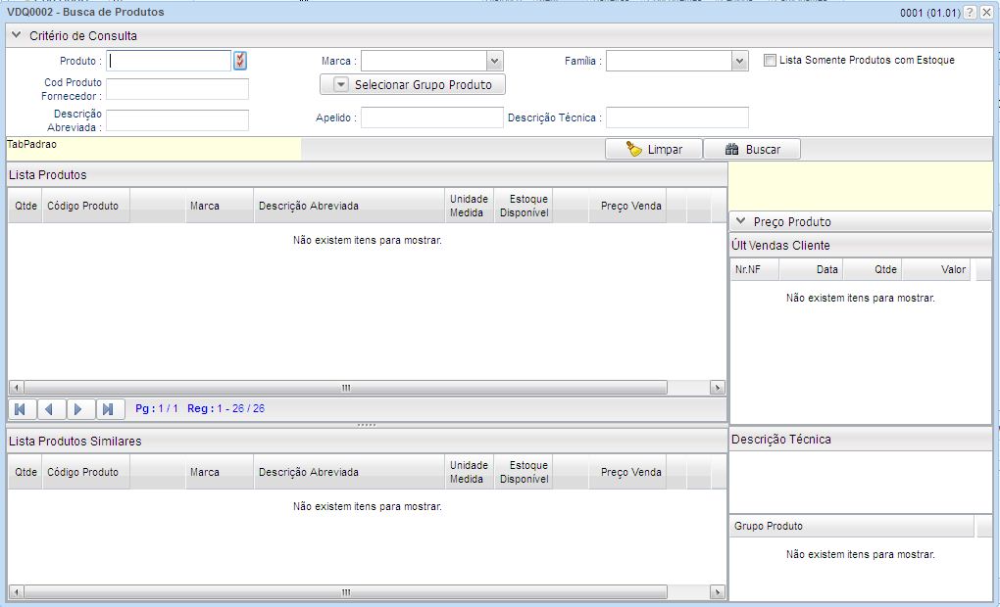Jump to last page with pagination icon
Image resolution: width=1000 pixels, height=607 pixels.
tap(110, 409)
